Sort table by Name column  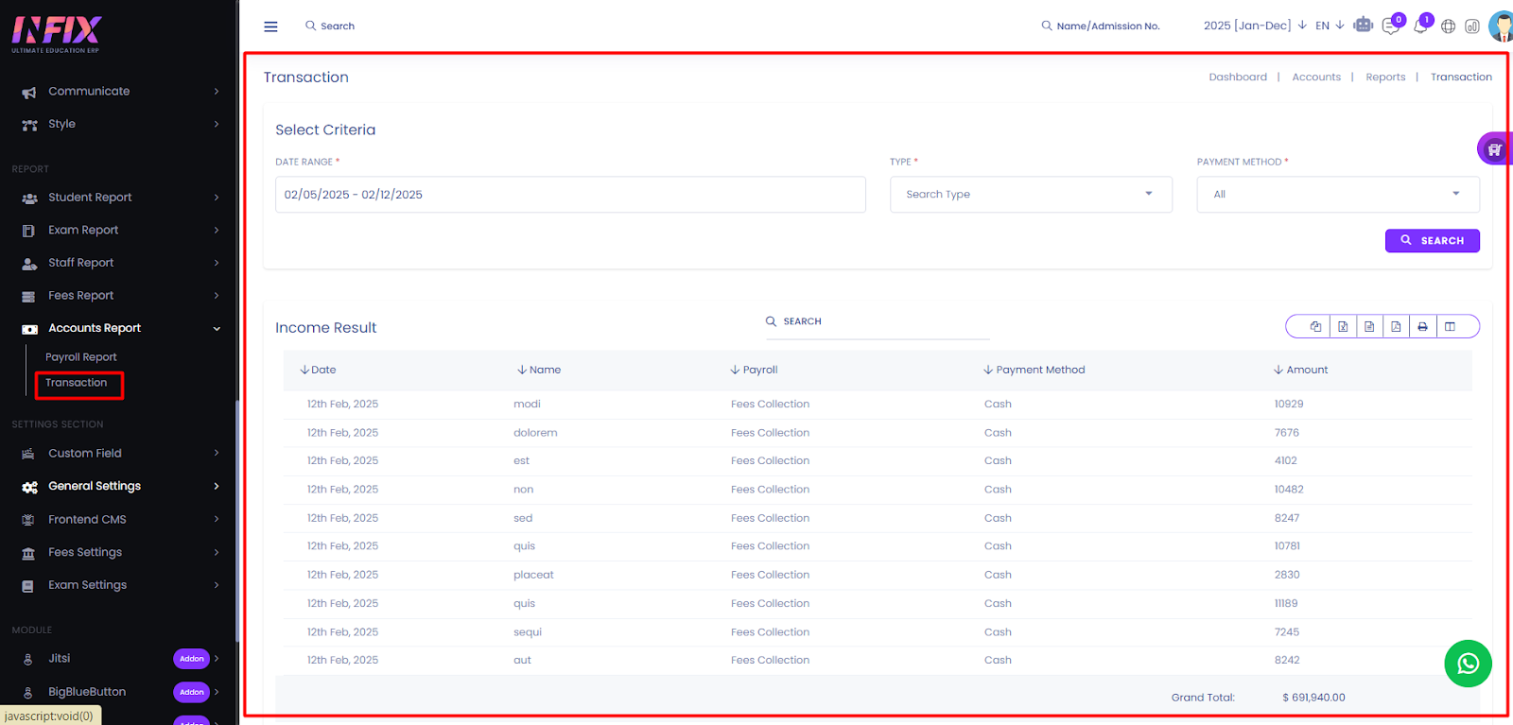pos(539,371)
